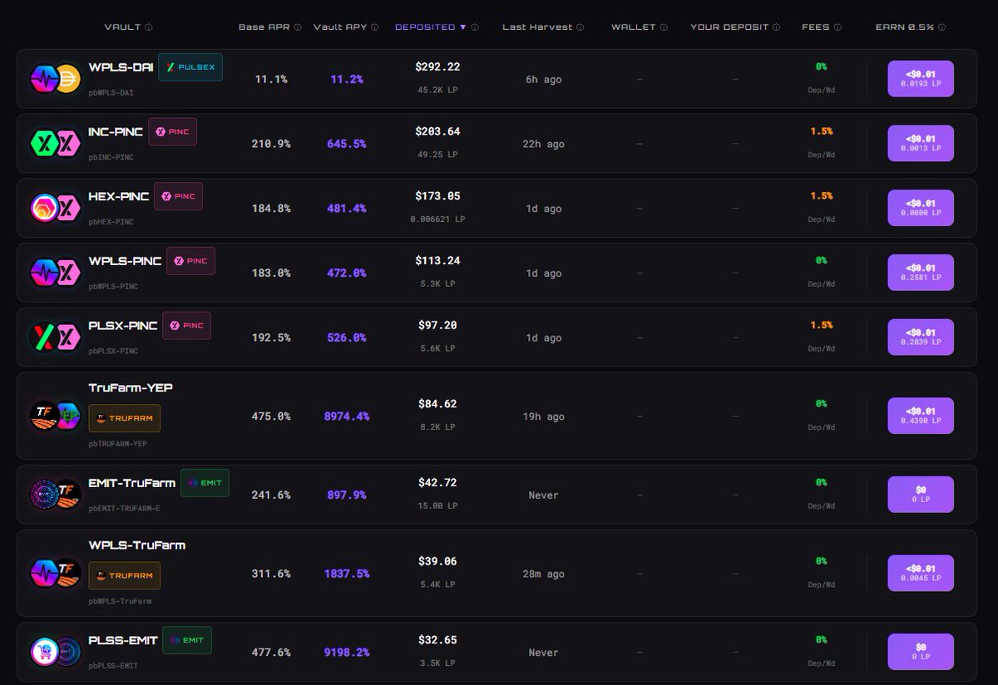Viewport: 998px width, 685px height.
Task: Open the HEX-PINC vault name
Action: (119, 197)
